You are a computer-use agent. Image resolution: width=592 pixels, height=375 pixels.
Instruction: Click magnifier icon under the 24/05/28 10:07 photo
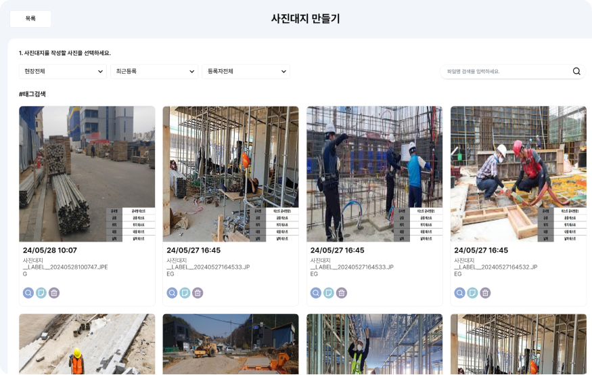pos(28,292)
